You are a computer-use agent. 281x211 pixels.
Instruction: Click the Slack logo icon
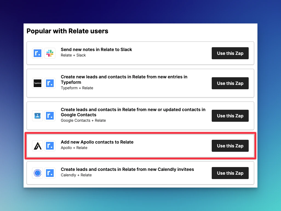click(x=50, y=53)
